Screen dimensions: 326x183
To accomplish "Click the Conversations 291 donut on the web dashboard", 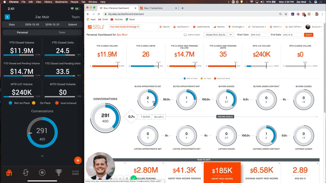I will [105, 118].
